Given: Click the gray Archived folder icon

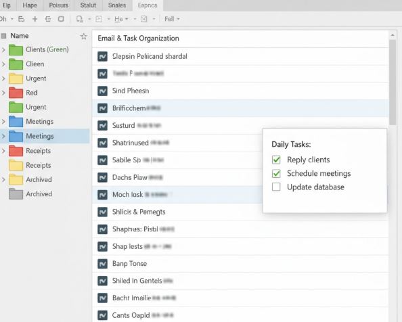Looking at the screenshot, I should (x=16, y=194).
